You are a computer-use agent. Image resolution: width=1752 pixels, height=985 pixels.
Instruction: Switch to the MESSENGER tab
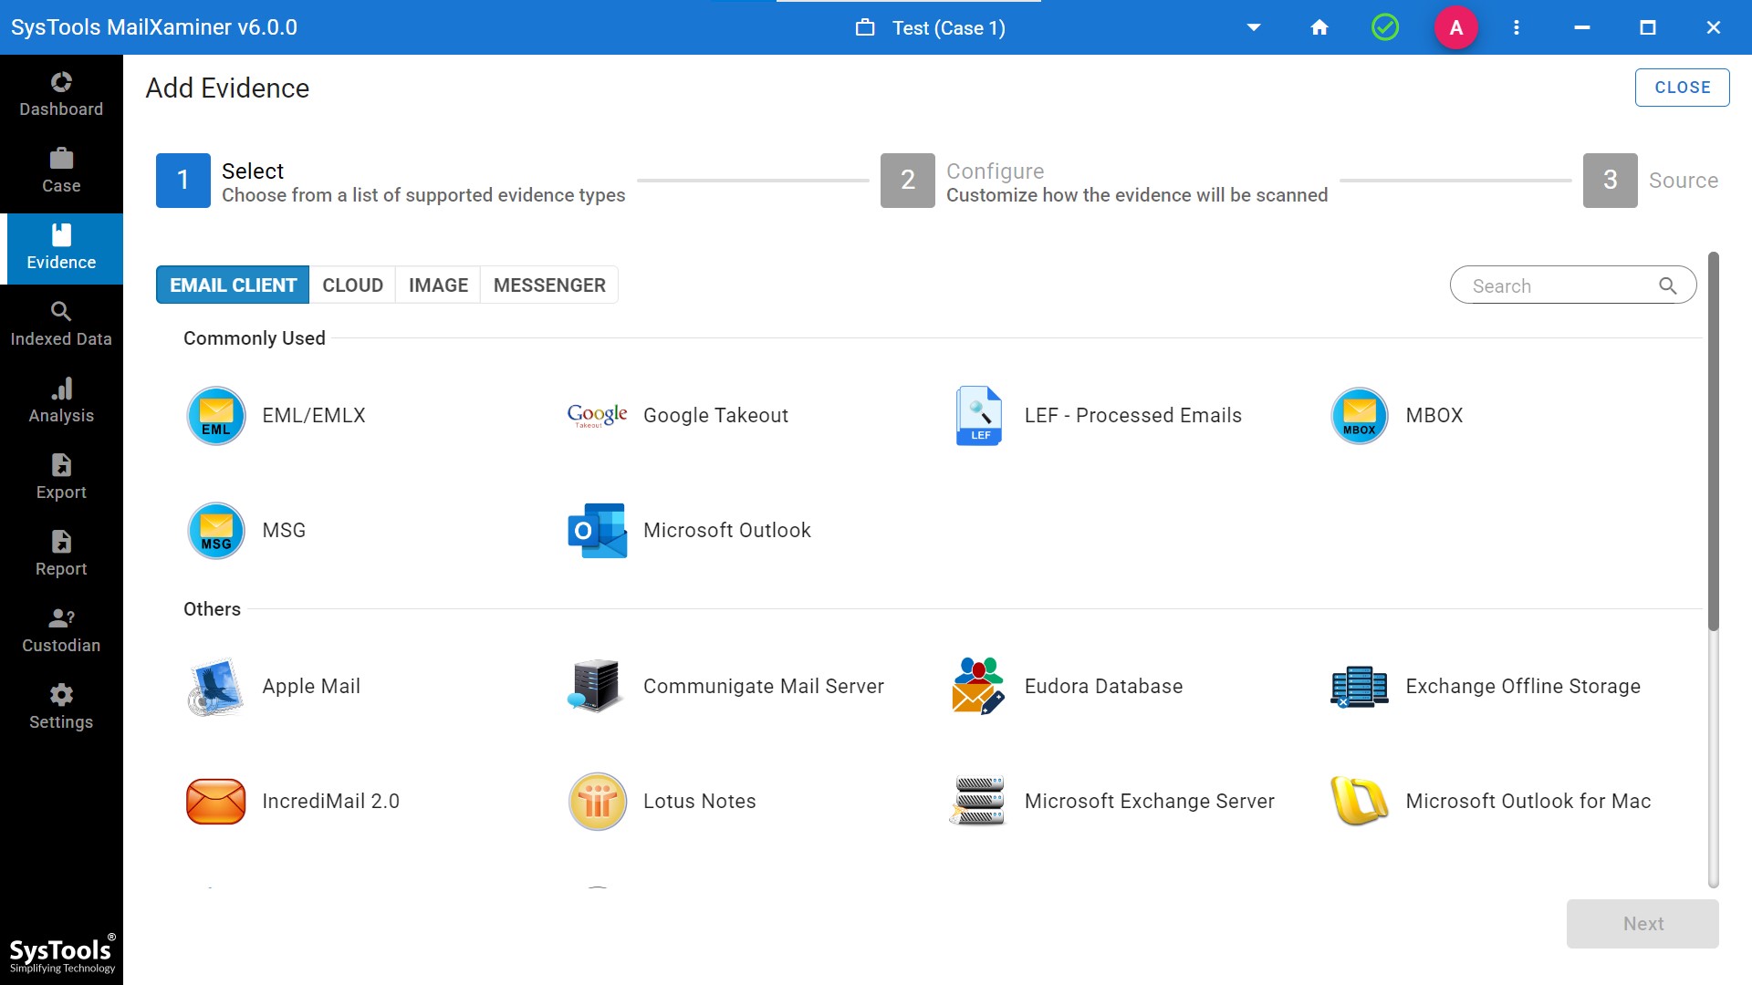[549, 285]
